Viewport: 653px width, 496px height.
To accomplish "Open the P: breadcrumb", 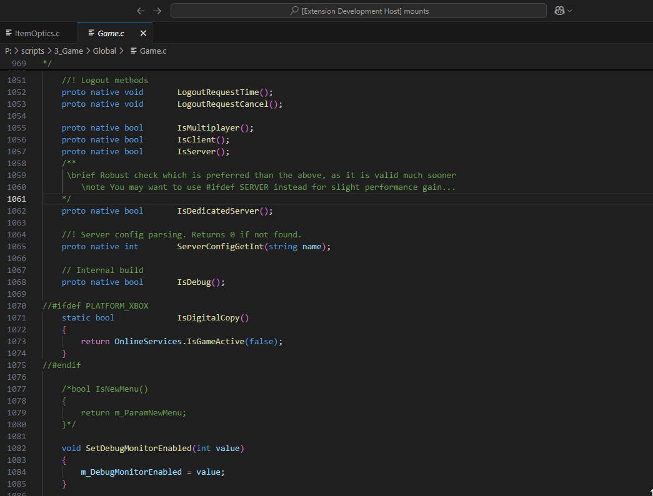I will point(8,51).
